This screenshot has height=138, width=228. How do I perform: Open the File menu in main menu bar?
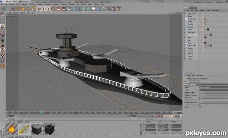(x=2, y=4)
